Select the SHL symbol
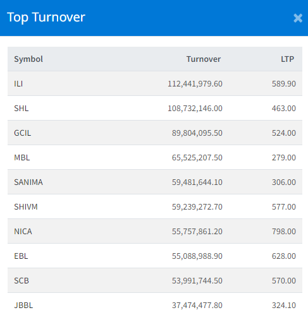The width and height of the screenshot is (308, 315). pyautogui.click(x=22, y=109)
